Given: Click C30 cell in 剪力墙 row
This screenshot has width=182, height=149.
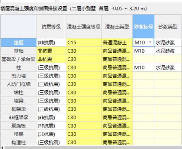Looking at the screenshot, I should pyautogui.click(x=84, y=76).
